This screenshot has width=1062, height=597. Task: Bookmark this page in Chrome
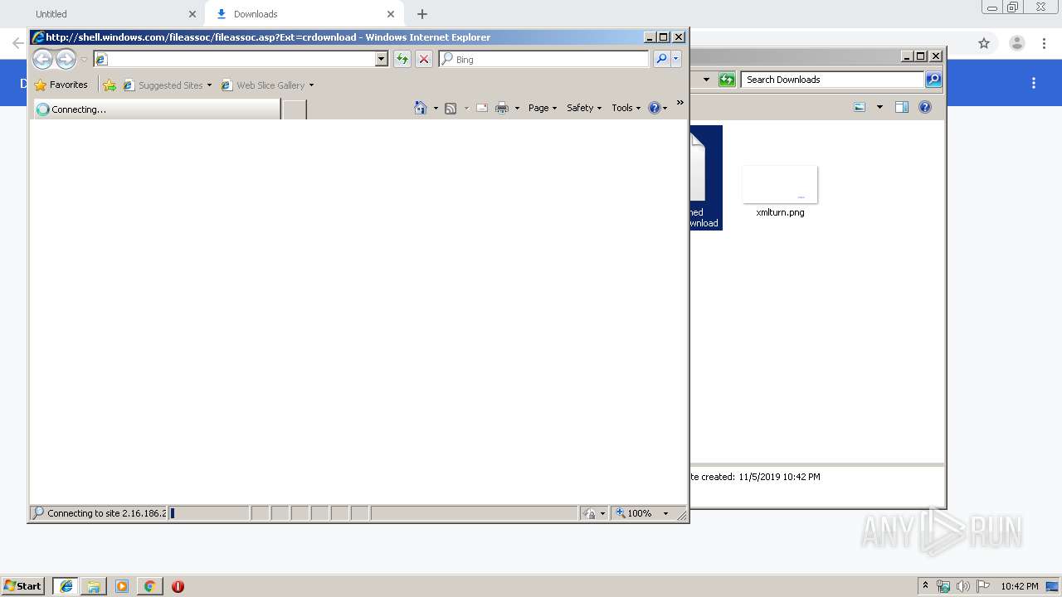coord(984,43)
